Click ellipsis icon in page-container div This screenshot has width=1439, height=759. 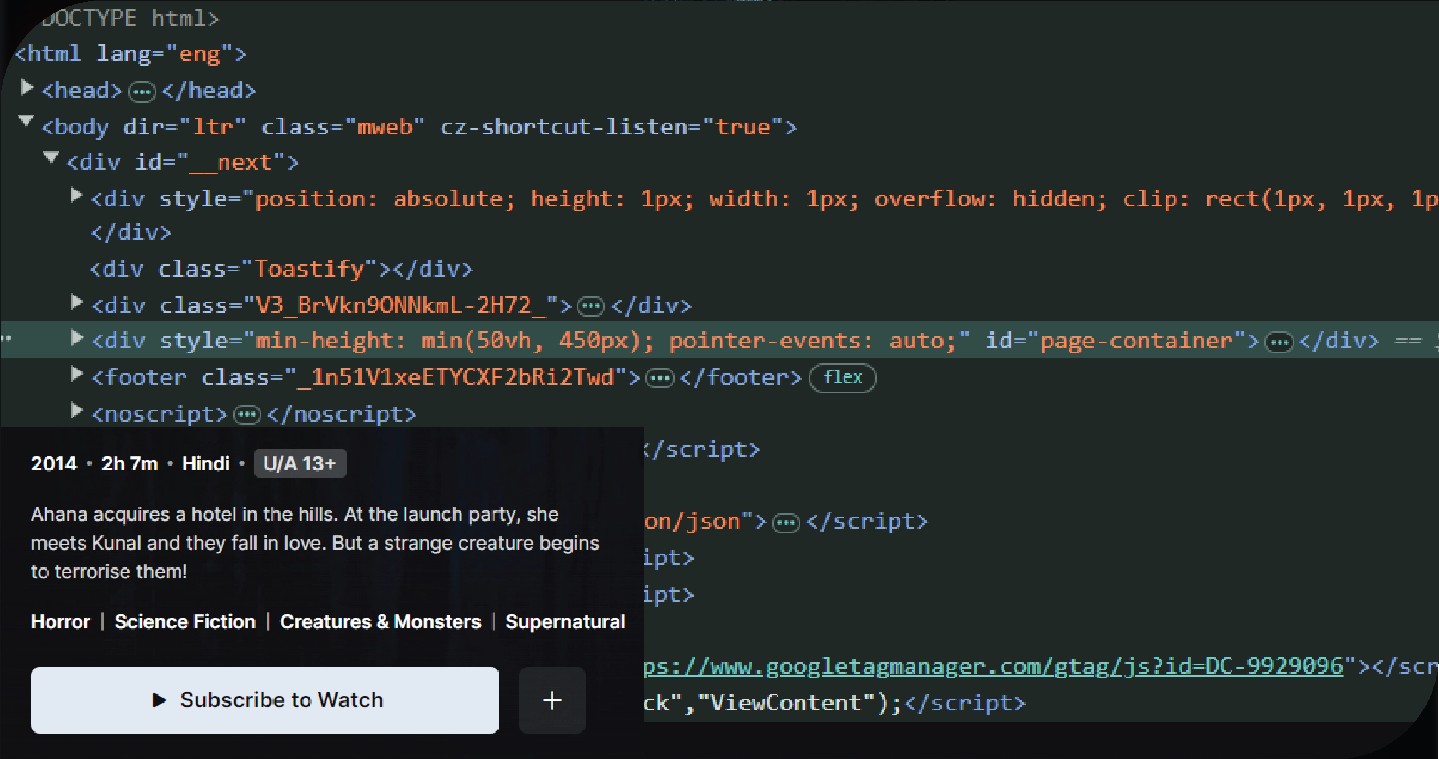[x=1279, y=342]
